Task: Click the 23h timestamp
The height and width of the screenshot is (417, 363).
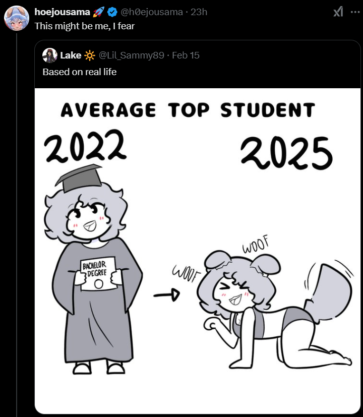Action: tap(199, 12)
